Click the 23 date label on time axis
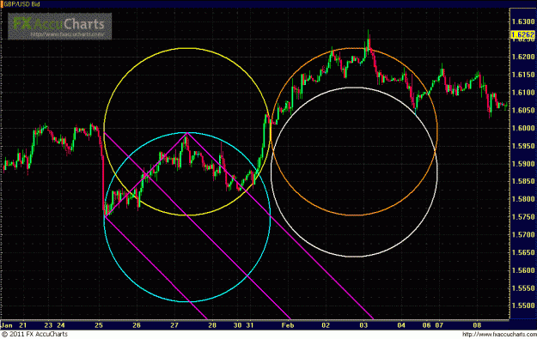 click(x=48, y=325)
